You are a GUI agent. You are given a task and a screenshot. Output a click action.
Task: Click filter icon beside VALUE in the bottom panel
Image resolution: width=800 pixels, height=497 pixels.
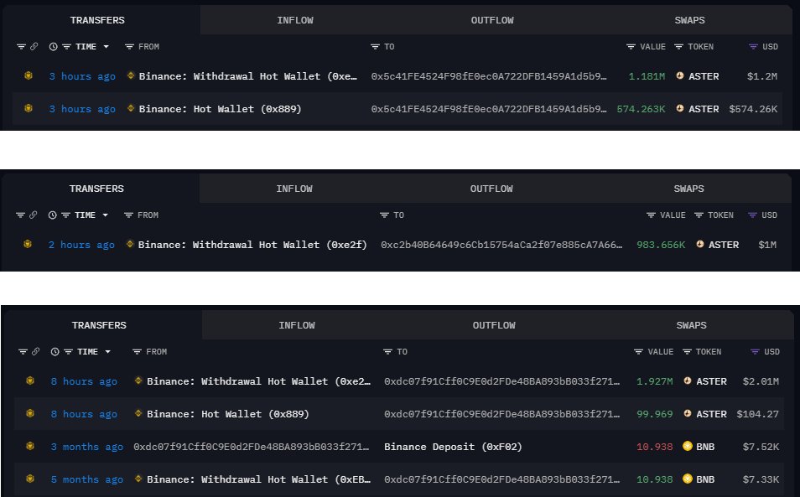638,352
